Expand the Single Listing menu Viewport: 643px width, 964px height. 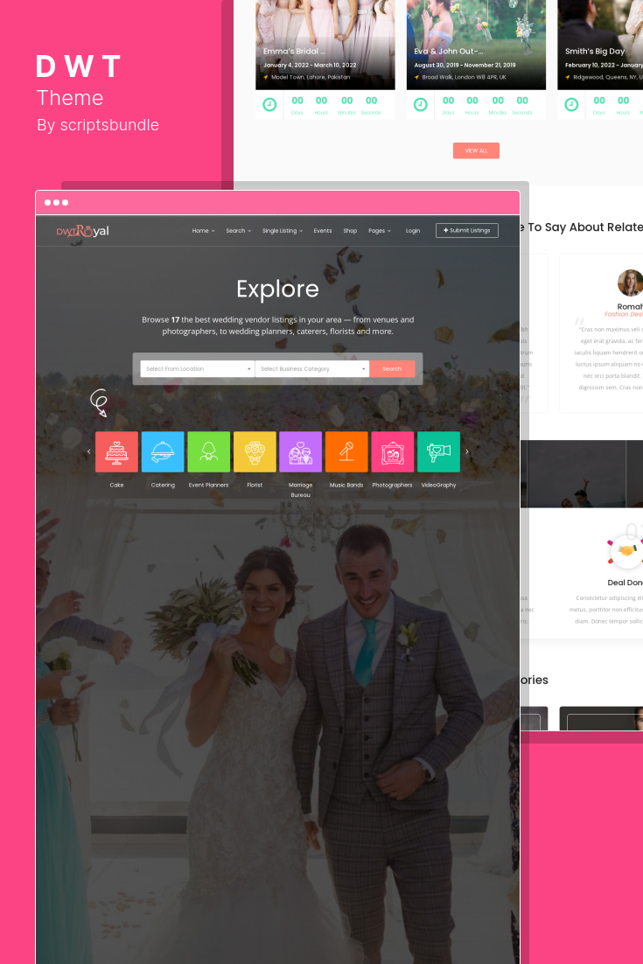283,231
